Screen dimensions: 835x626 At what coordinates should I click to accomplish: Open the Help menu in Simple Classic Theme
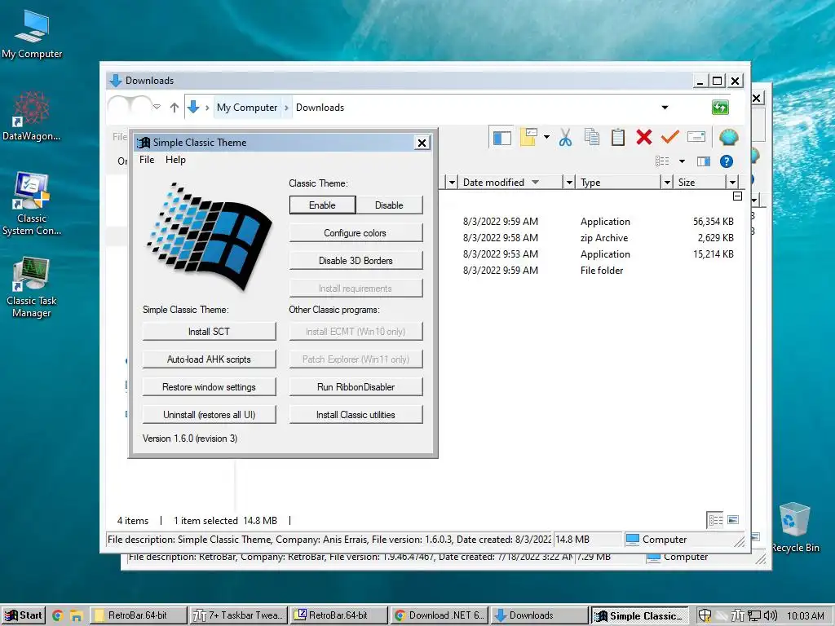(x=175, y=160)
